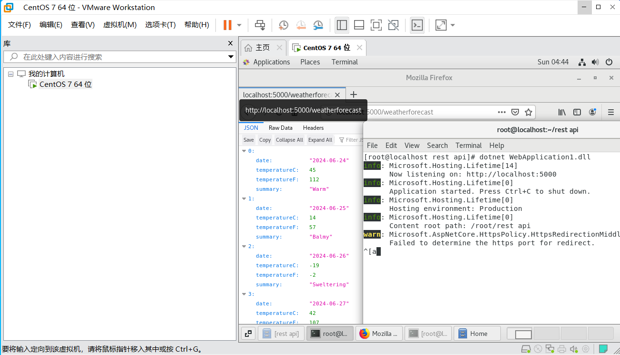Screen dimensions: 620x355
Task: Bookmark the page with the star icon
Action: 529,112
